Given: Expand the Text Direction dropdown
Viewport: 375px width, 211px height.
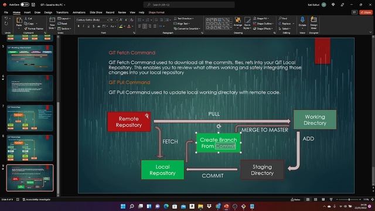Looking at the screenshot, I should click(183, 18).
